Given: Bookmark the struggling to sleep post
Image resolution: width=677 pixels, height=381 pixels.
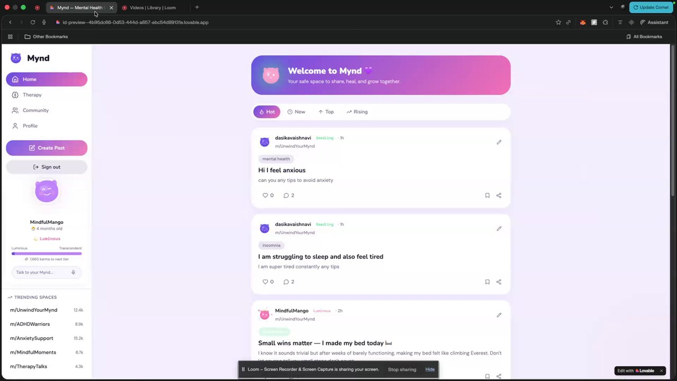Looking at the screenshot, I should pyautogui.click(x=487, y=282).
